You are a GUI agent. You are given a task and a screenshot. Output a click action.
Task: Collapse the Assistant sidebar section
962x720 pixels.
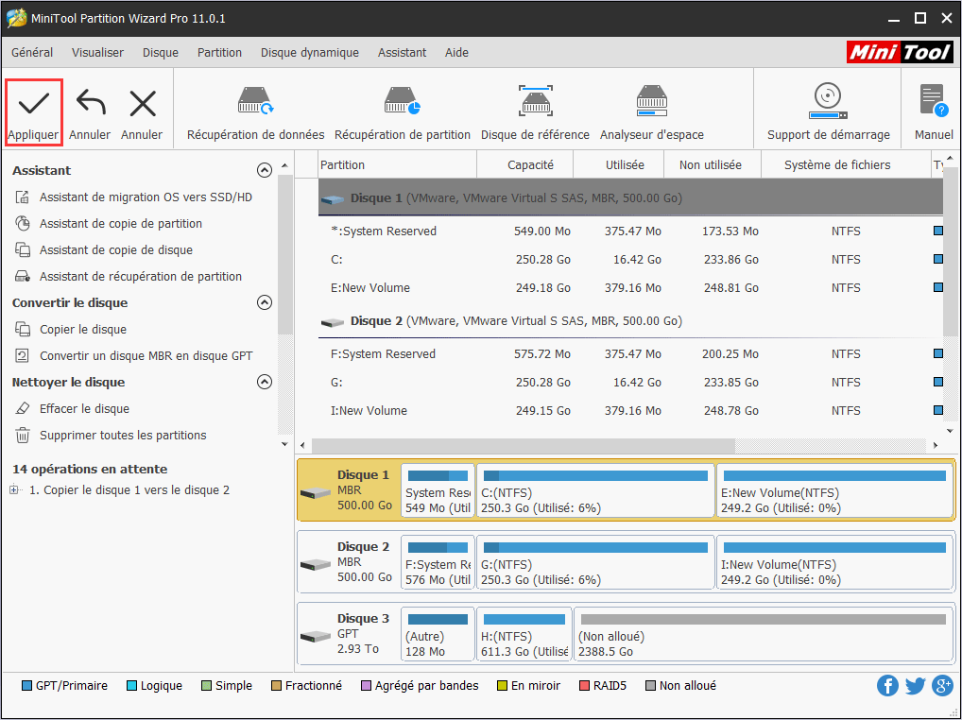tap(265, 170)
